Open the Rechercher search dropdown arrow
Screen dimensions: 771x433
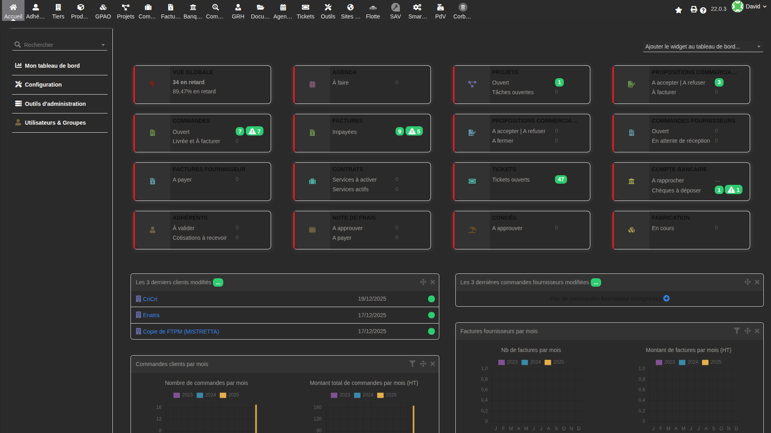(103, 45)
